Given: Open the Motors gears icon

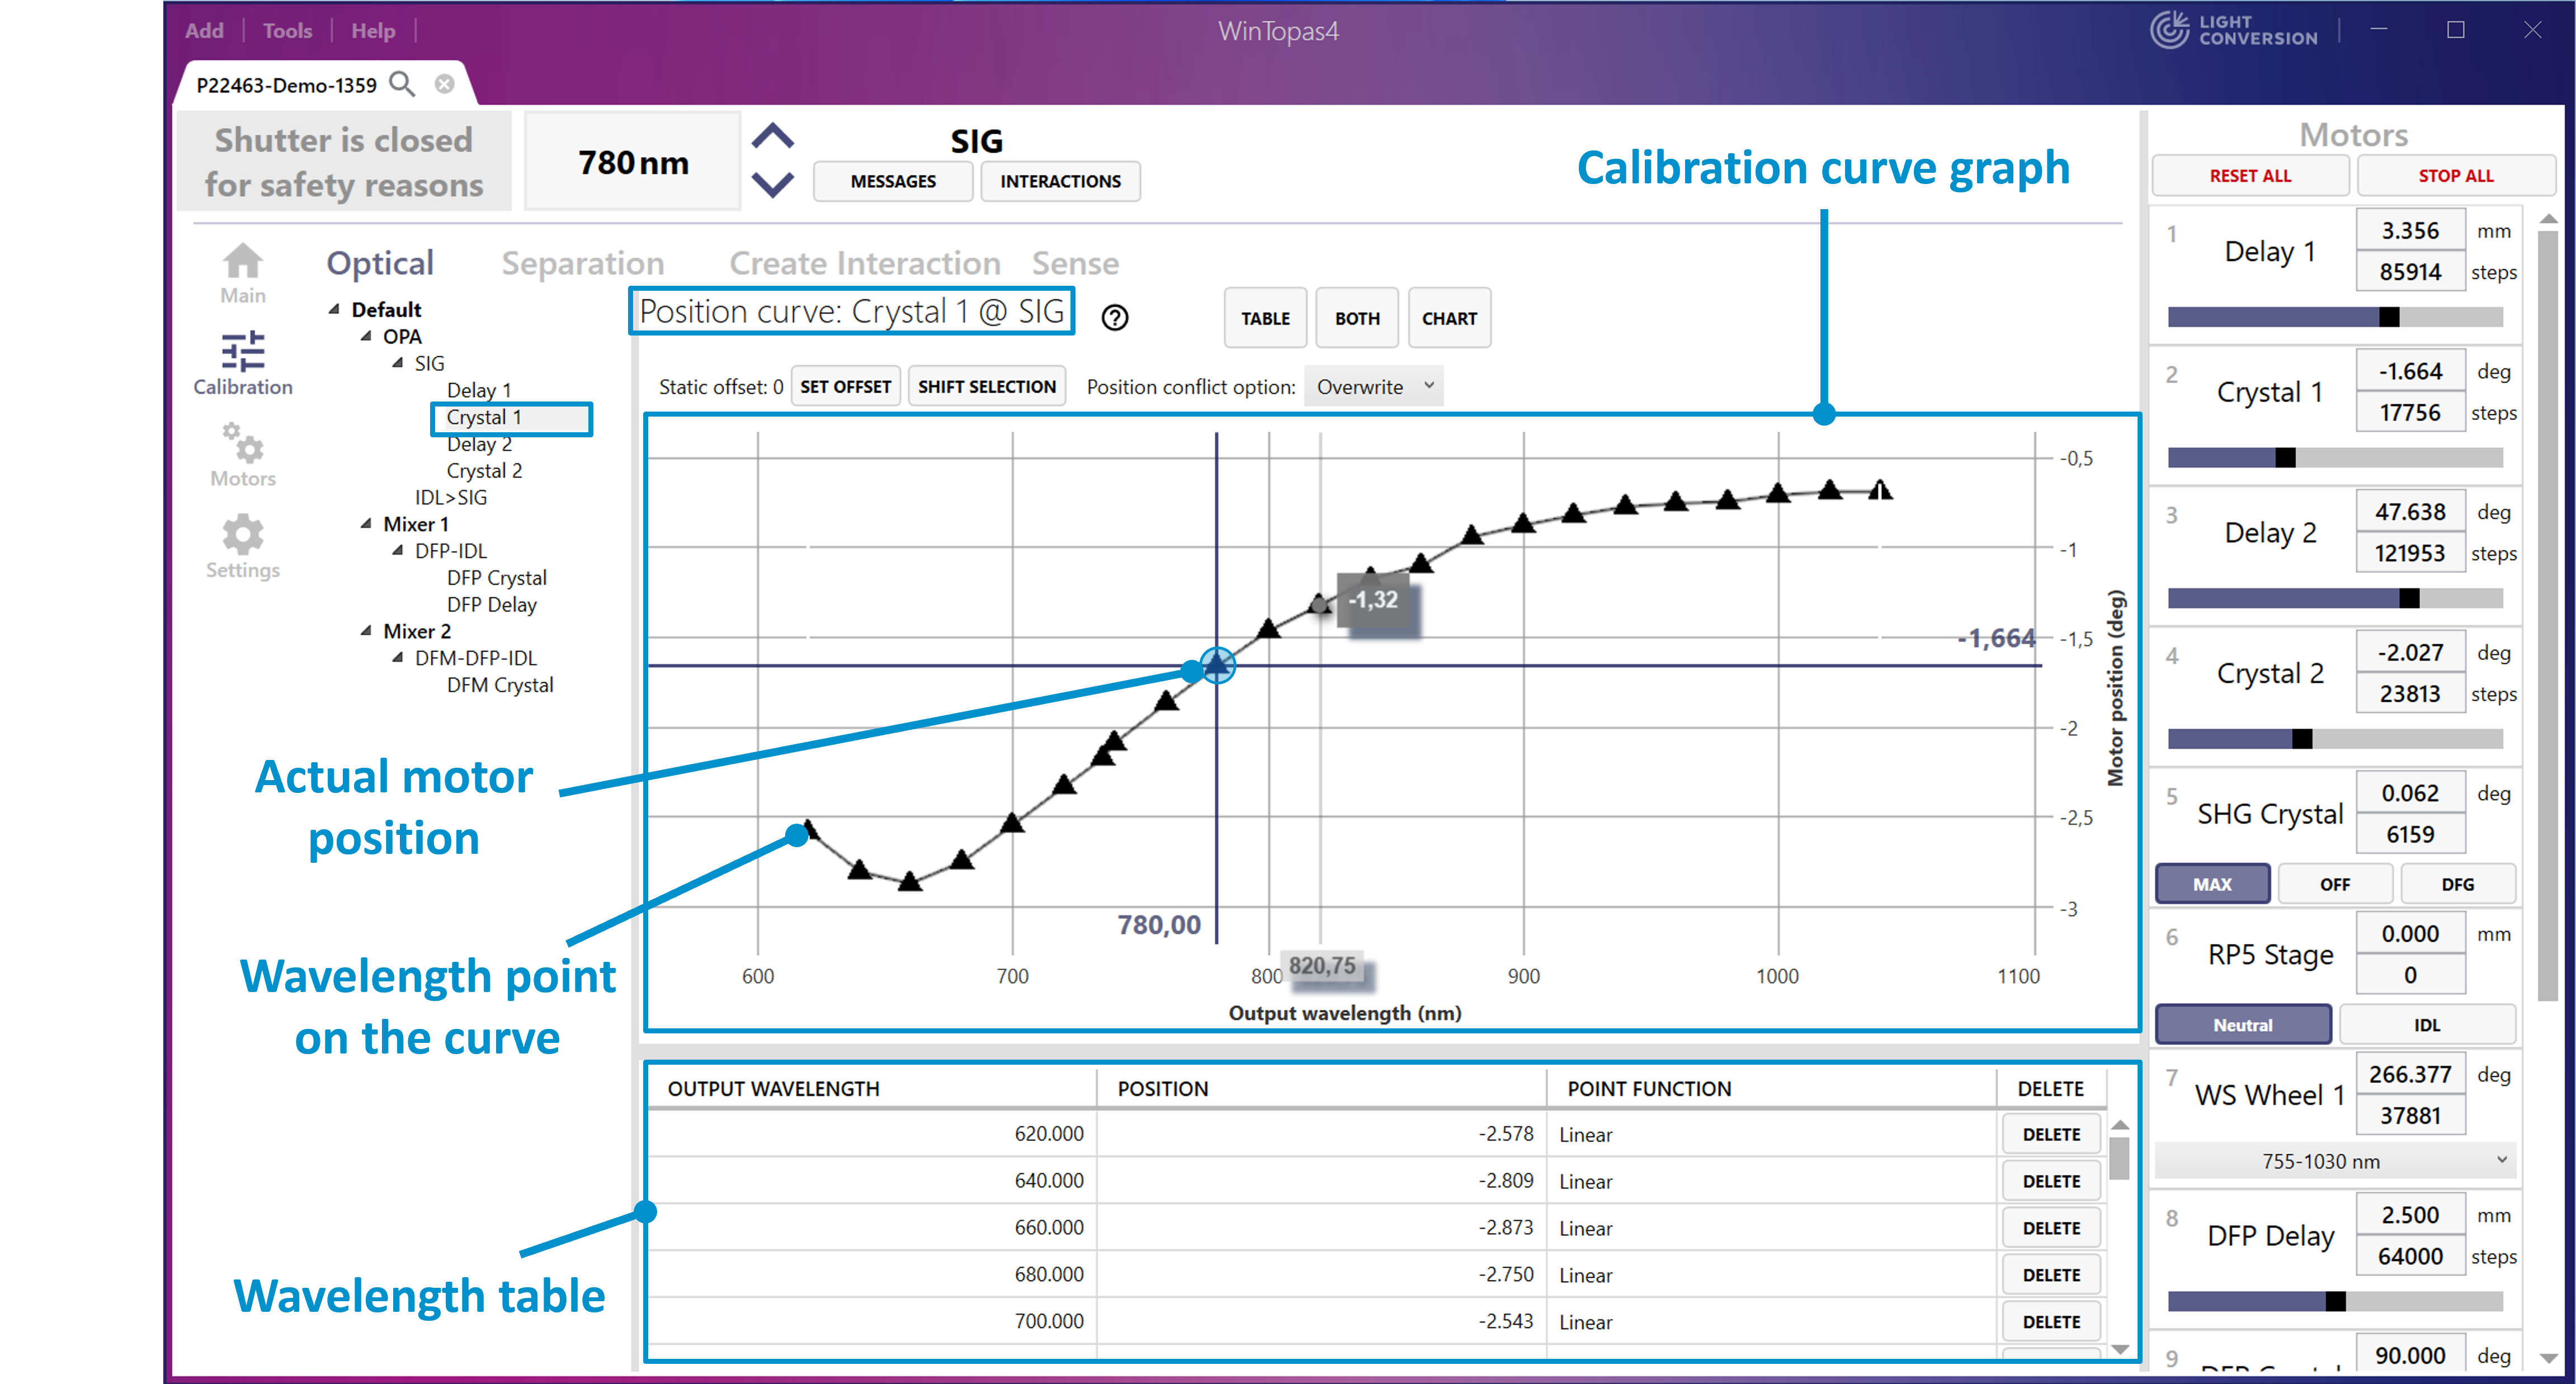Looking at the screenshot, I should pyautogui.click(x=242, y=443).
